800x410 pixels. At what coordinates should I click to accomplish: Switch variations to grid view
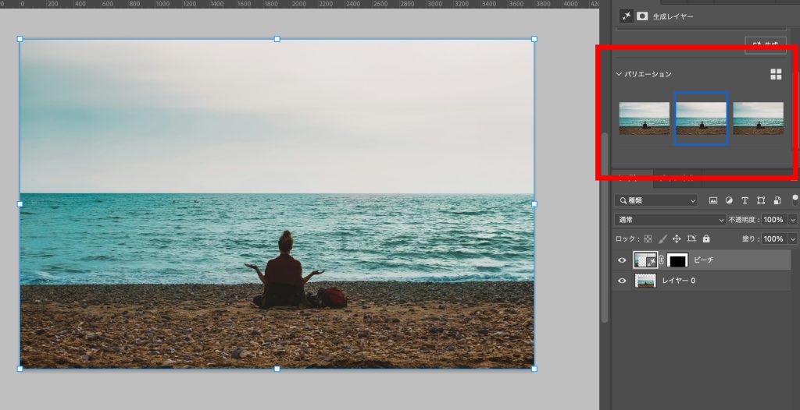[776, 74]
